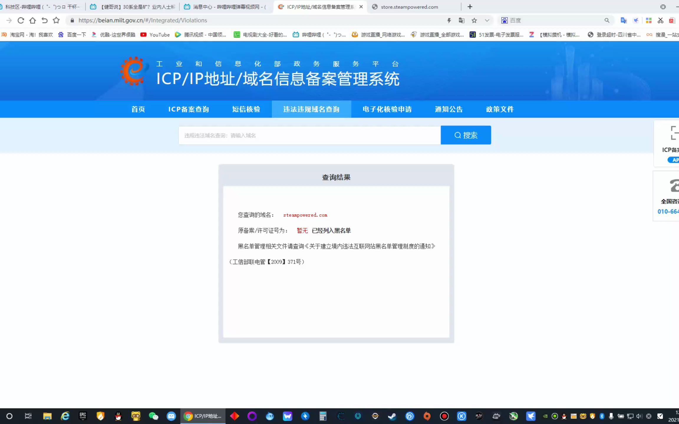Open the 腾讯视频 bookmark
This screenshot has height=424, width=679.
click(x=200, y=35)
